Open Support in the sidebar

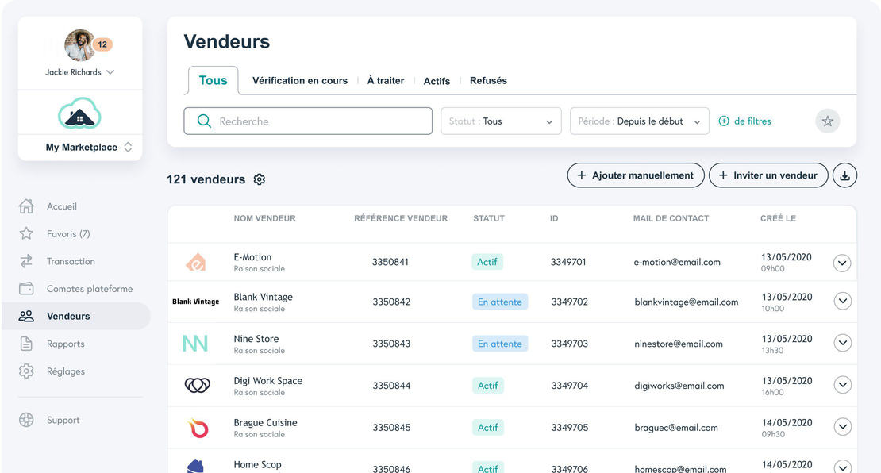[63, 420]
